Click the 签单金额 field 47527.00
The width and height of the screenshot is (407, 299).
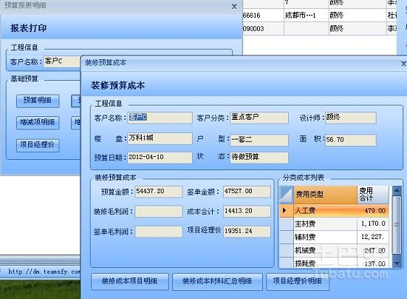tap(247, 192)
